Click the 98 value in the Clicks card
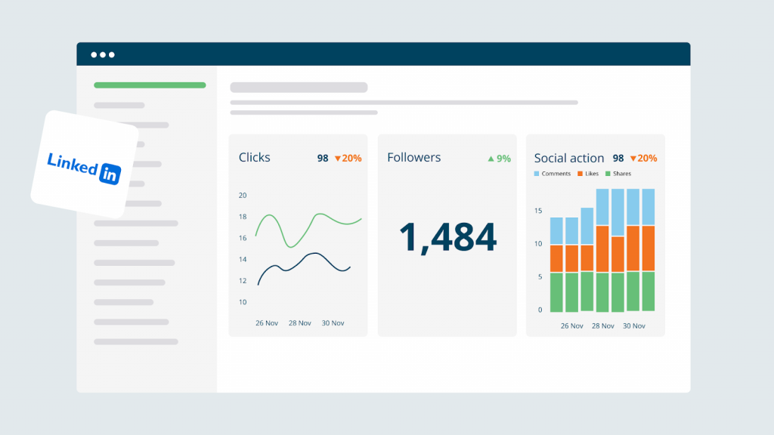The height and width of the screenshot is (435, 774). tap(321, 159)
